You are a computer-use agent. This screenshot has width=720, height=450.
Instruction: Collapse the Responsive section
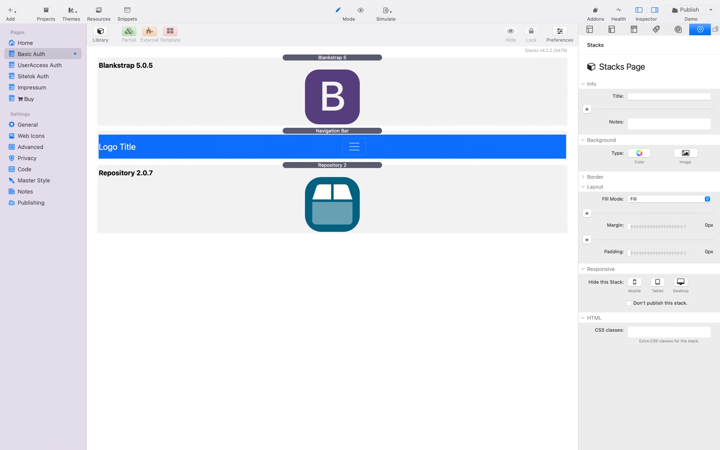[x=583, y=269]
